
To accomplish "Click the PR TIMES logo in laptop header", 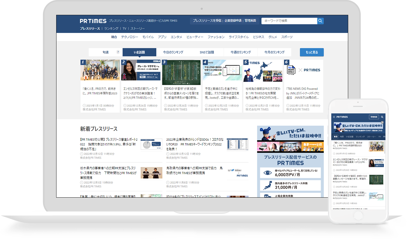I will 93,21.
